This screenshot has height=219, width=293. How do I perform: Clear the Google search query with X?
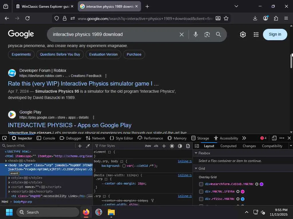(x=182, y=35)
